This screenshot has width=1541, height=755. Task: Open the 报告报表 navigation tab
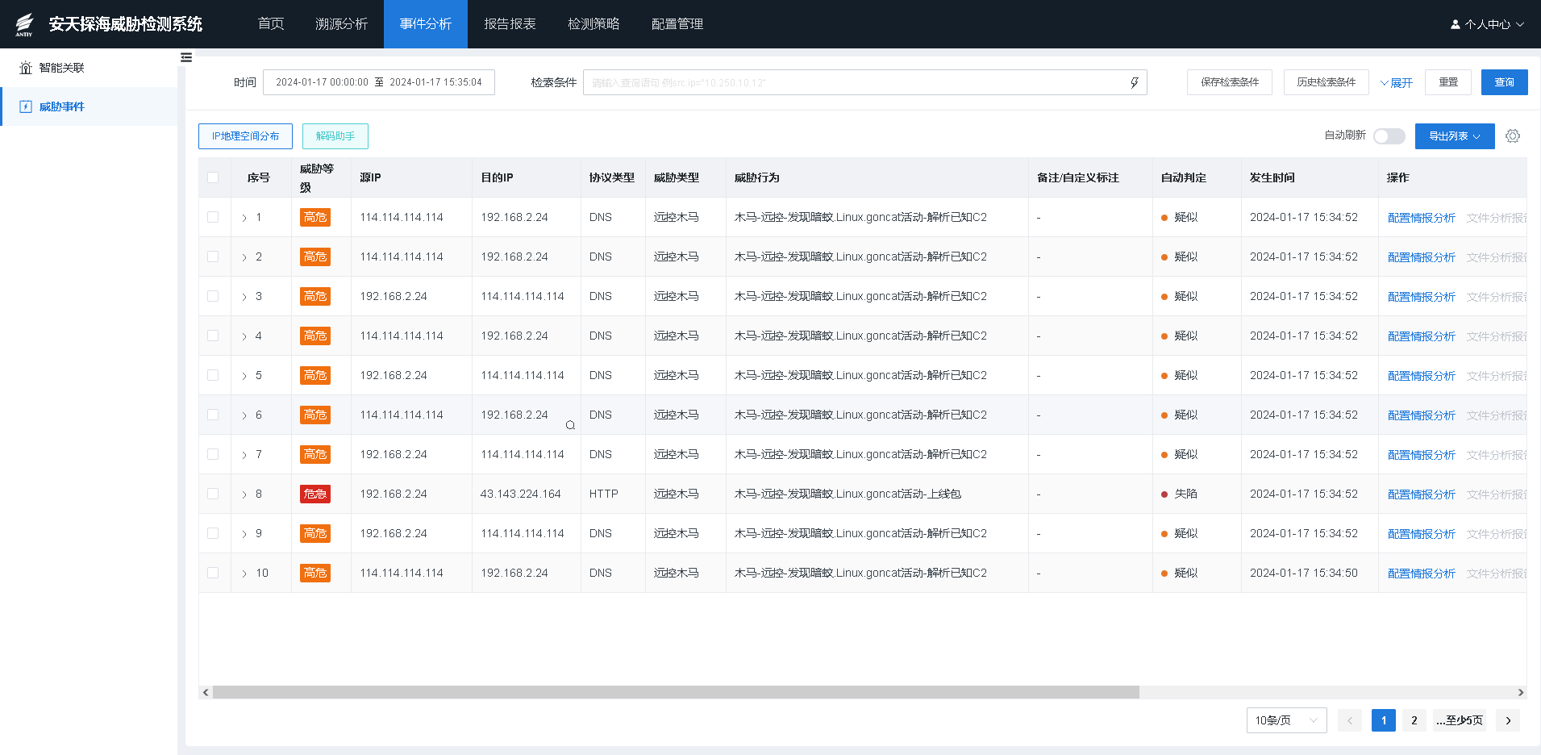pos(510,24)
